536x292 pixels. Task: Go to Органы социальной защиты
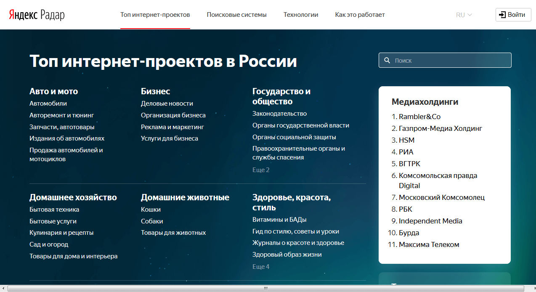pos(294,137)
